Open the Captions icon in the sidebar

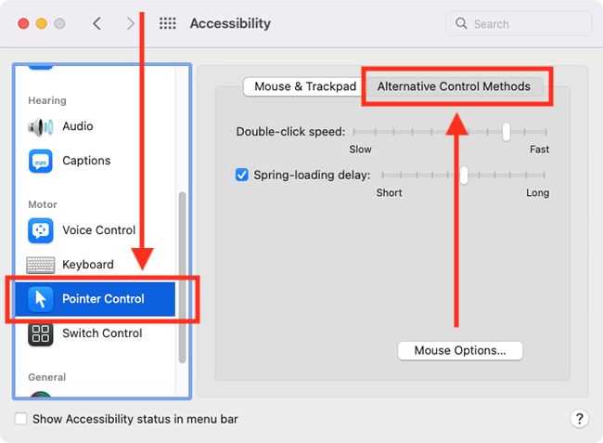[41, 161]
